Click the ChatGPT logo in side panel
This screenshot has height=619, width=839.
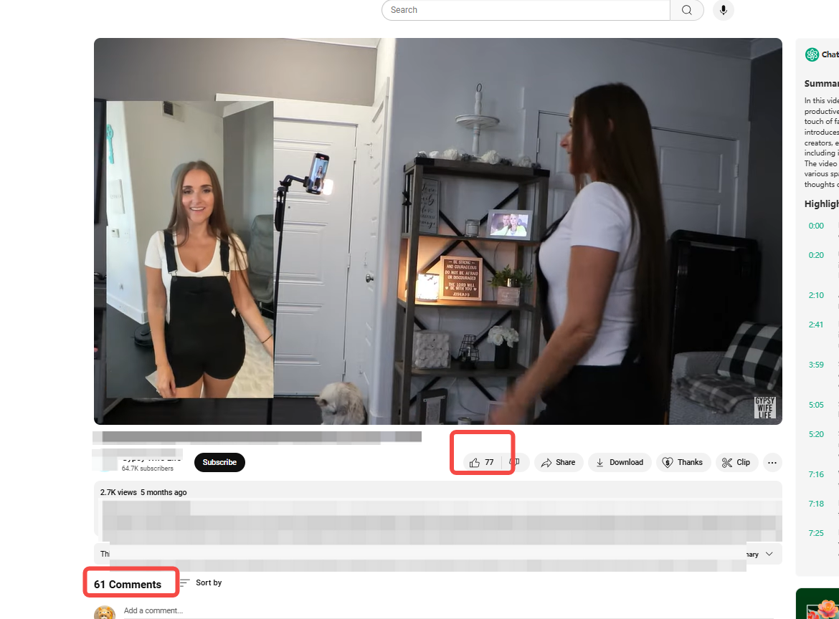812,54
